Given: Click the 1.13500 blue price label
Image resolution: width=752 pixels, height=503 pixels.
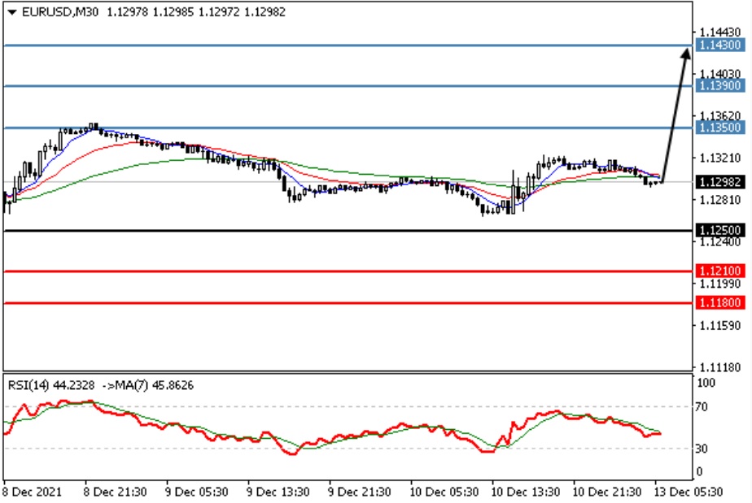Looking at the screenshot, I should pos(720,128).
